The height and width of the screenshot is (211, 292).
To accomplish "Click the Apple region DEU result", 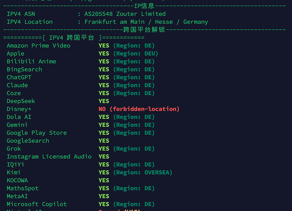I will pyautogui.click(x=128, y=54).
